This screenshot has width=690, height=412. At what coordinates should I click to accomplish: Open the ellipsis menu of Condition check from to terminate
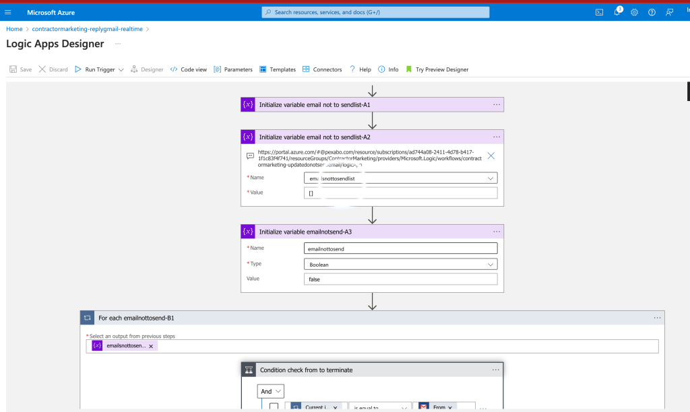tap(495, 370)
